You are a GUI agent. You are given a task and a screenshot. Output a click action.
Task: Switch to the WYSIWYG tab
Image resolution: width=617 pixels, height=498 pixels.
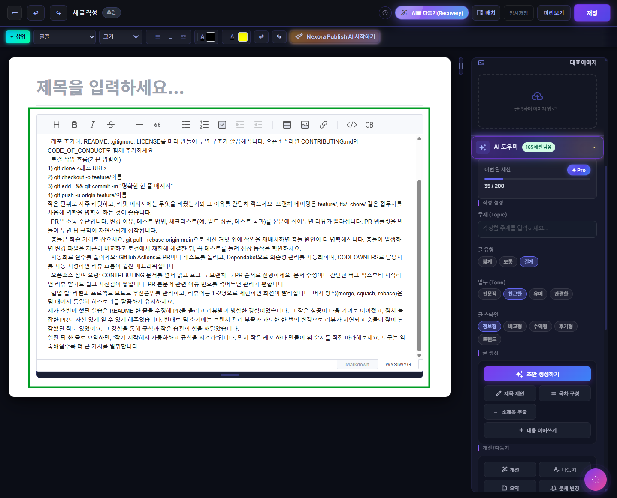pyautogui.click(x=398, y=365)
